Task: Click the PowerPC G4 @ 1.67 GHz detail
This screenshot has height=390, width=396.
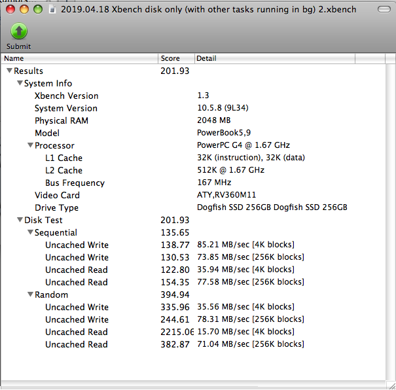Action: [x=243, y=145]
